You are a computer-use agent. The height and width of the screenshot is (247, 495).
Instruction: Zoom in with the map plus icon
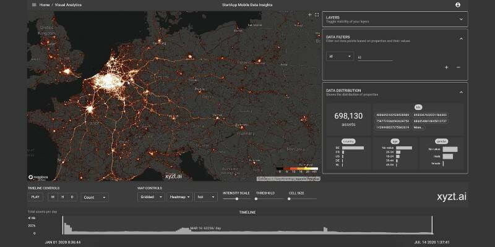coord(310,14)
